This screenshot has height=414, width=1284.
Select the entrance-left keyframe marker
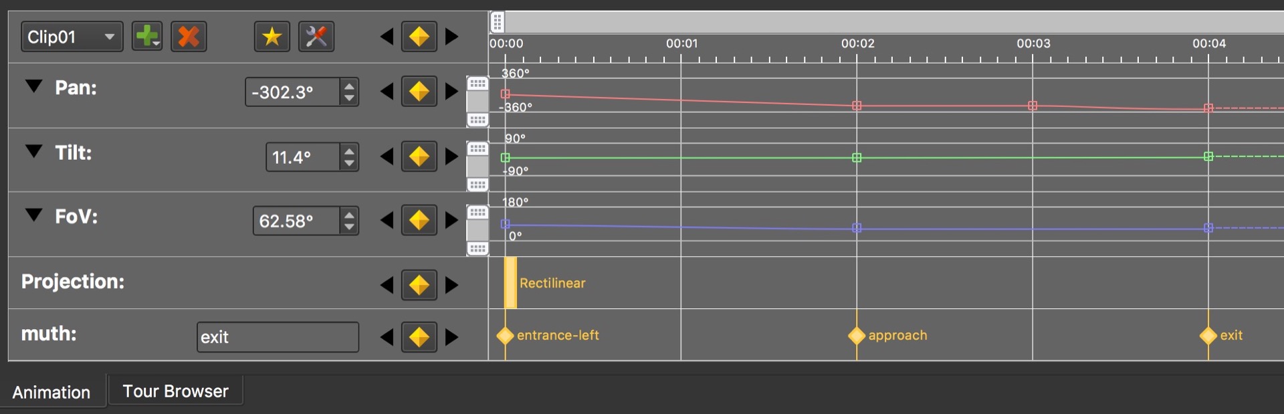tap(505, 336)
